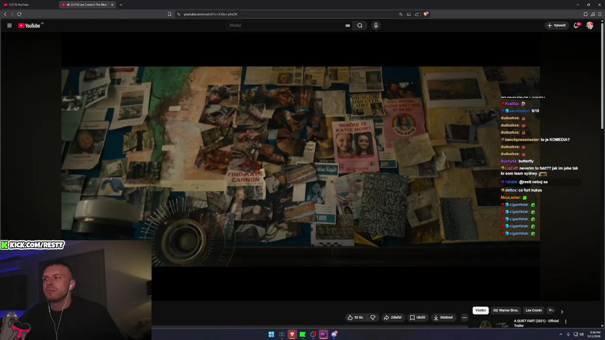Open cigan video thumbnail for A QUIET FART

click(x=492, y=323)
